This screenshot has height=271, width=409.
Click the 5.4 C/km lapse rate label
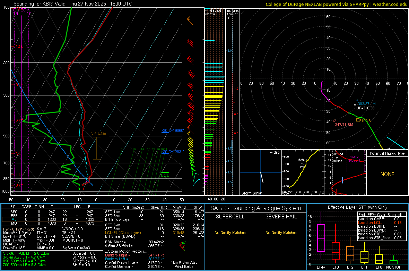tap(98, 133)
